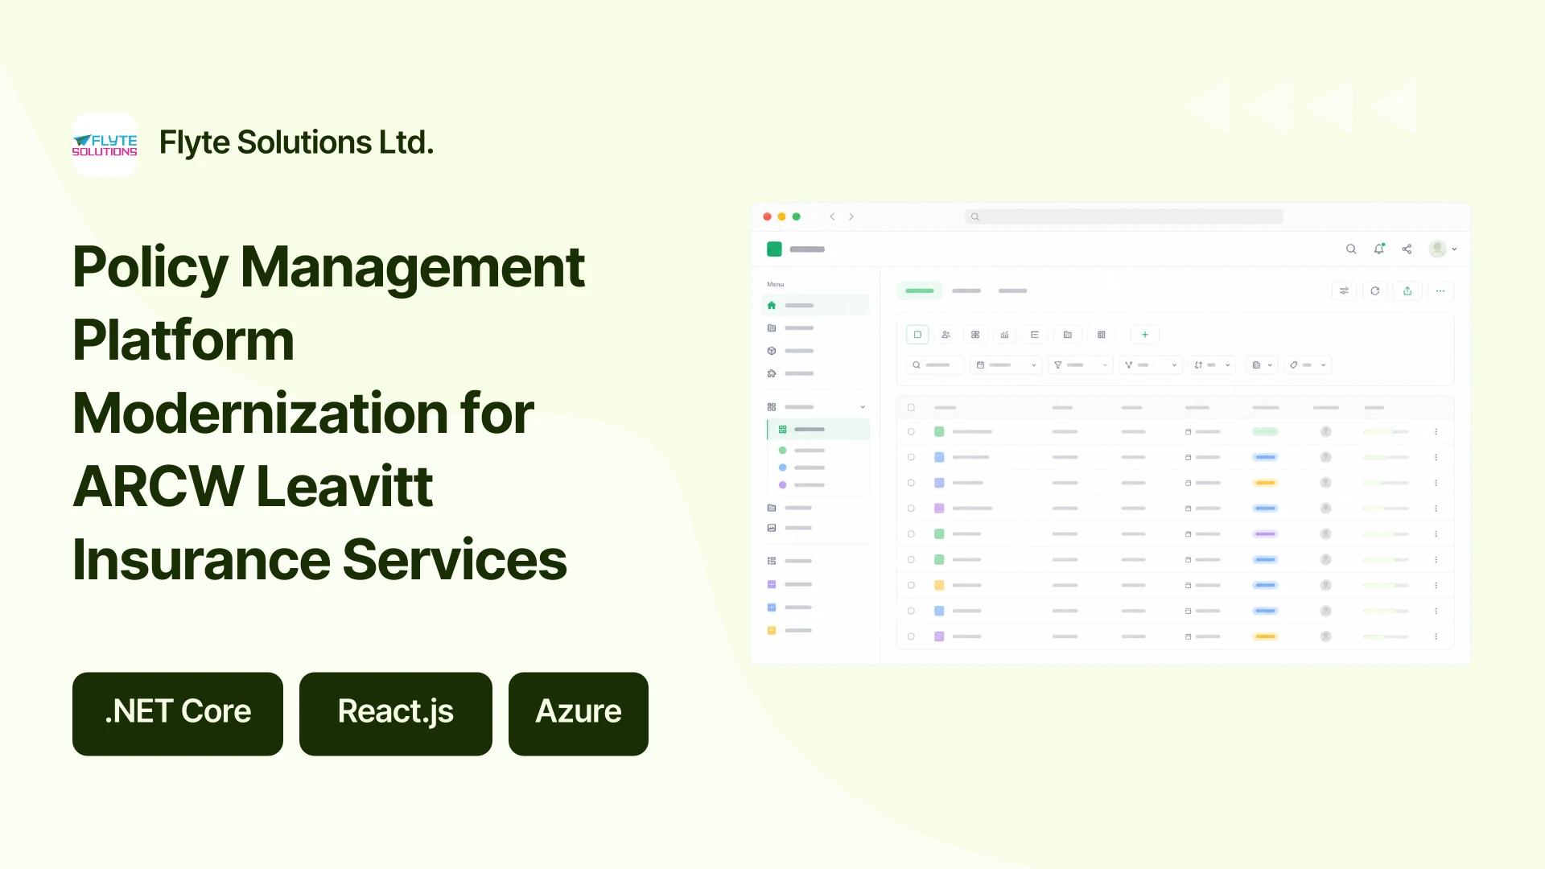Select the outlined square view icon
Screen dimensions: 1545x869
pyautogui.click(x=917, y=335)
